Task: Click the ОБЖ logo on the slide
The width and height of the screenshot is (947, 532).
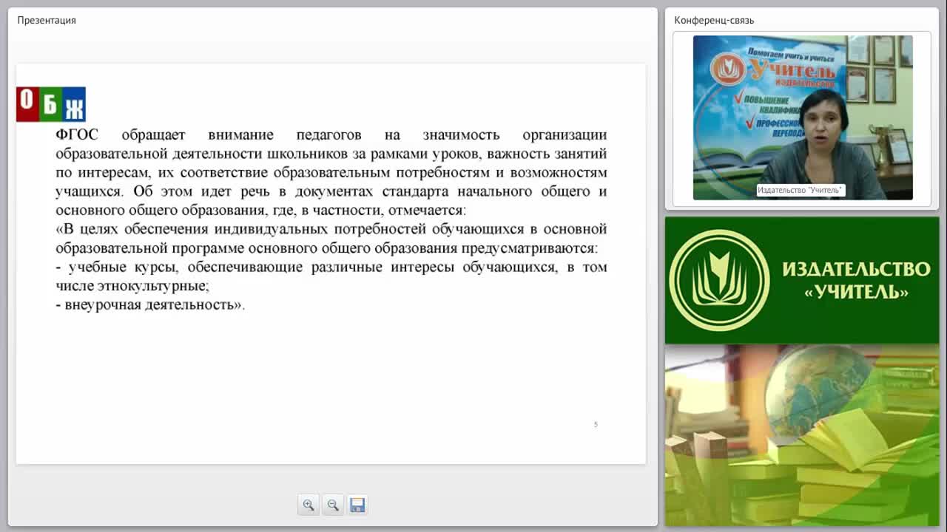Action: point(51,104)
